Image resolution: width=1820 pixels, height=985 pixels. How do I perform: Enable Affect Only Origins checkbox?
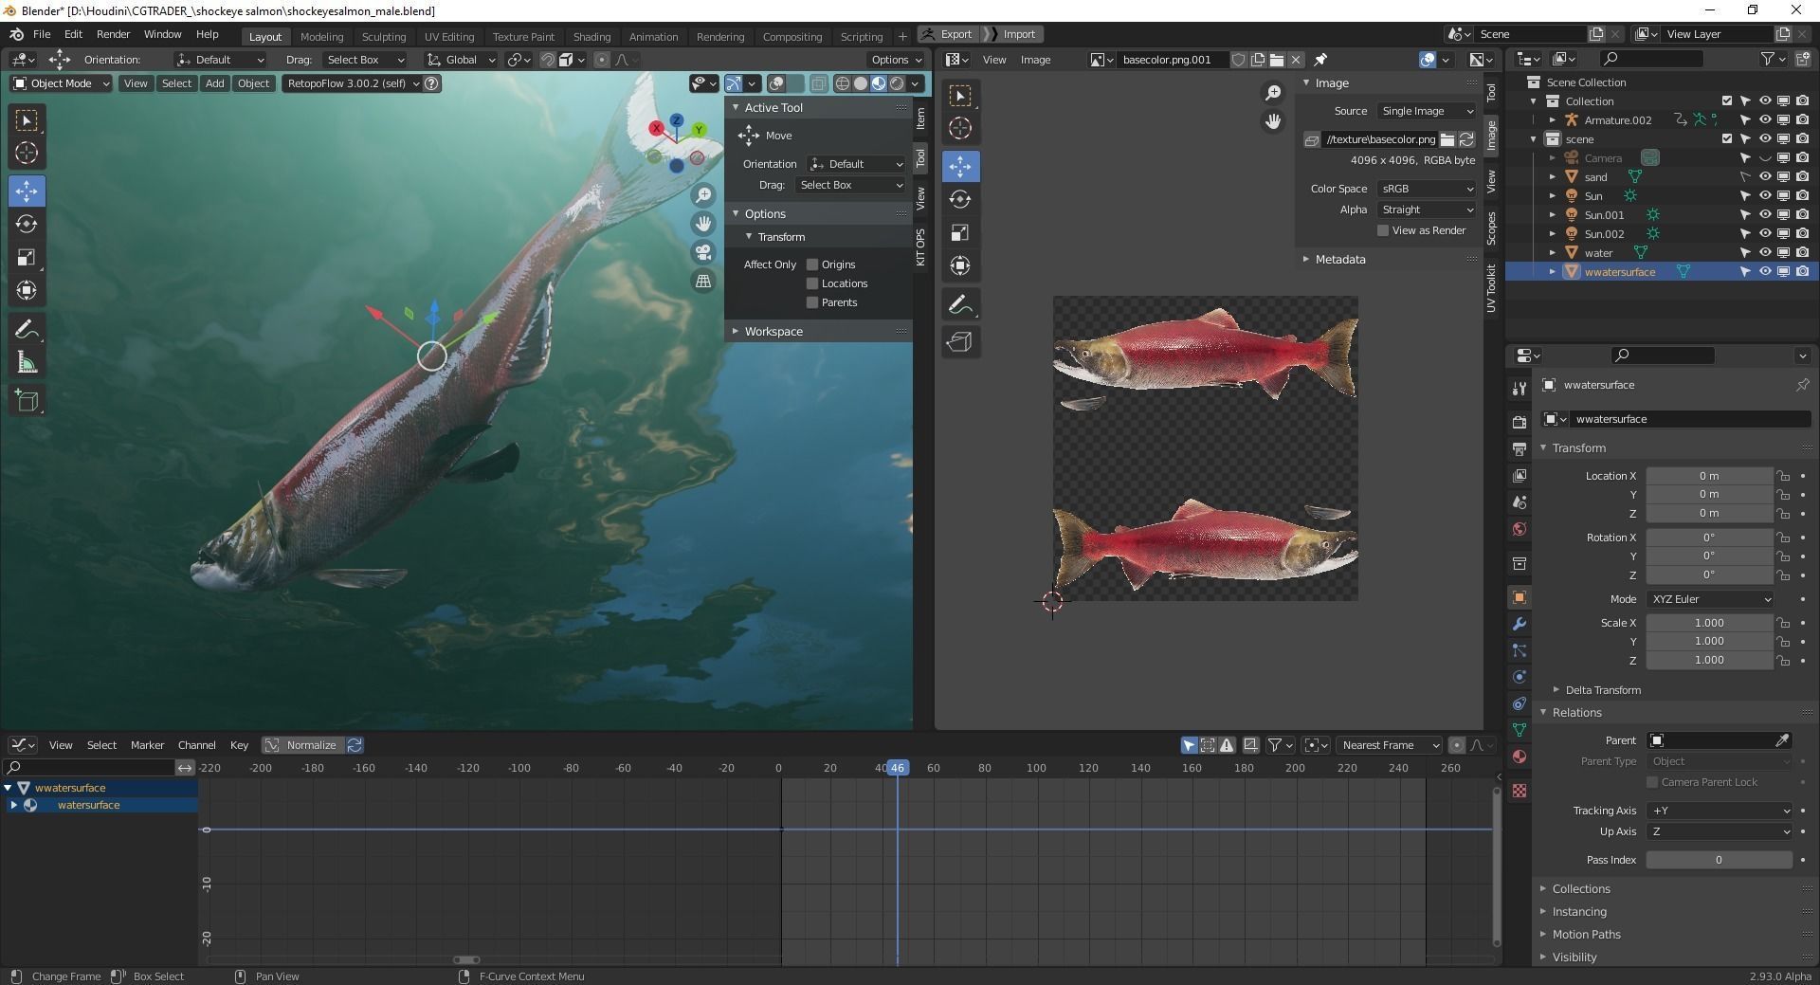[812, 264]
